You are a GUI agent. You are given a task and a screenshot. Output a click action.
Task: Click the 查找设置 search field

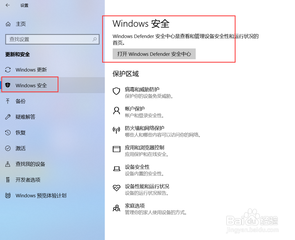(x=52, y=39)
